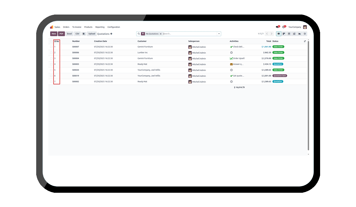Viewport: 356px width, 207px height.
Task: Open the Sales app home icon
Action: pyautogui.click(x=52, y=27)
